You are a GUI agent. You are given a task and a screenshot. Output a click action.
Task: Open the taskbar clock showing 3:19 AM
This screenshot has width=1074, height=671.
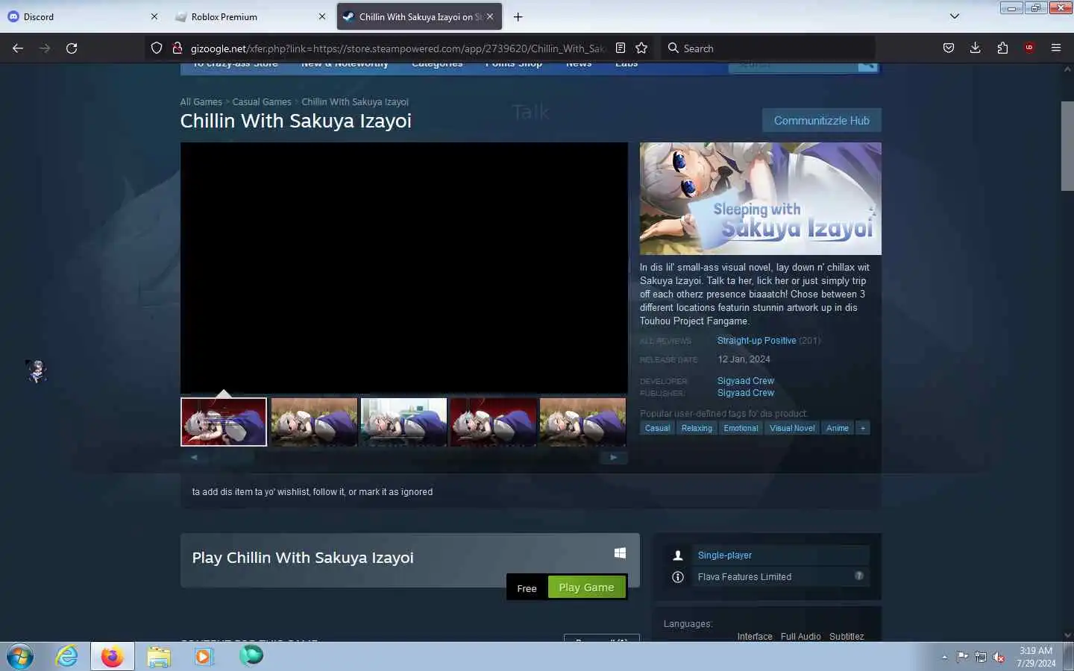pyautogui.click(x=1036, y=657)
